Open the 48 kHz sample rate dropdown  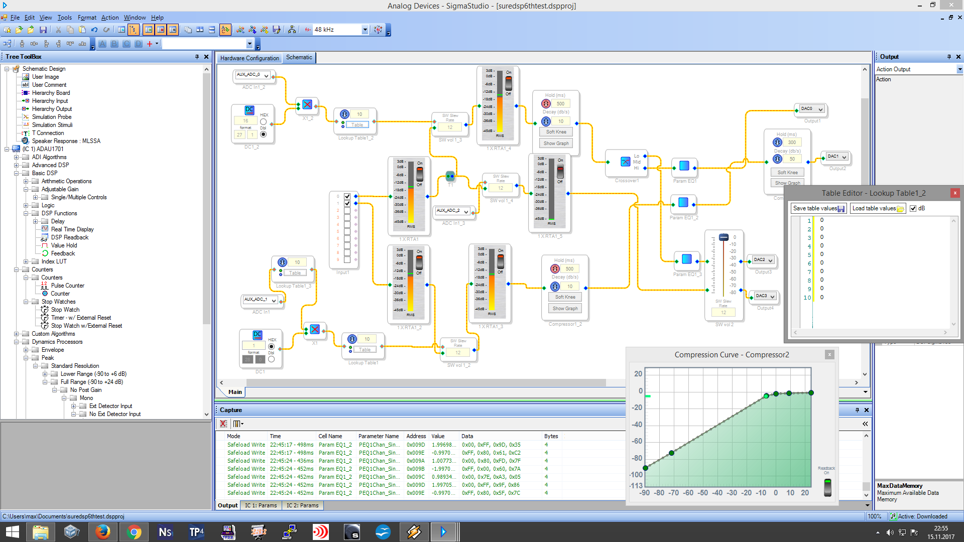(x=365, y=30)
